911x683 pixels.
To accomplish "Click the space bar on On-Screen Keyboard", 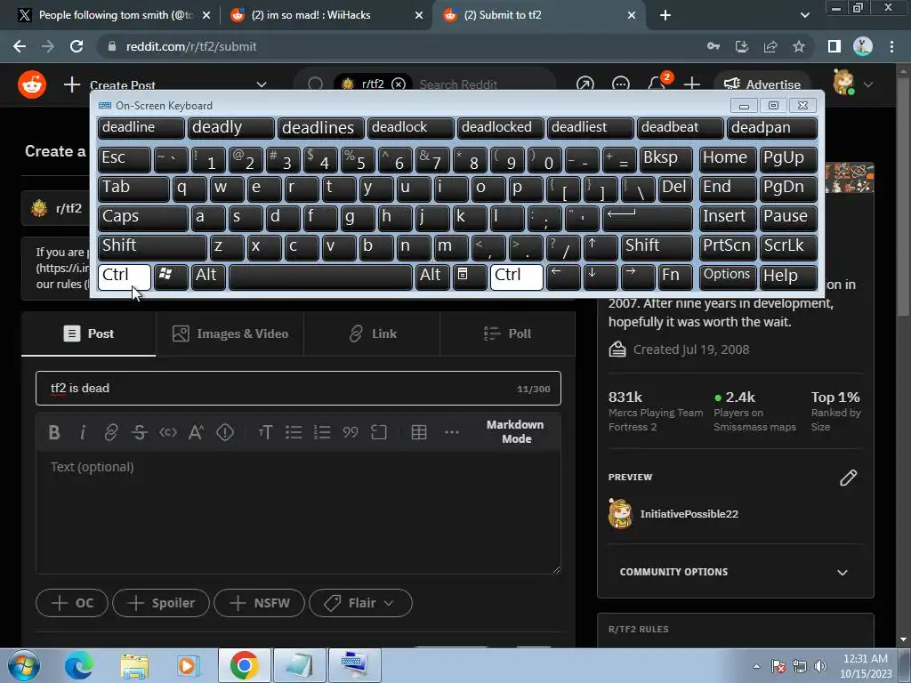I will point(320,277).
